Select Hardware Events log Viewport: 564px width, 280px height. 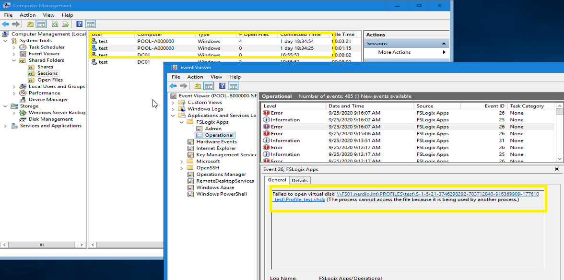[x=217, y=141]
